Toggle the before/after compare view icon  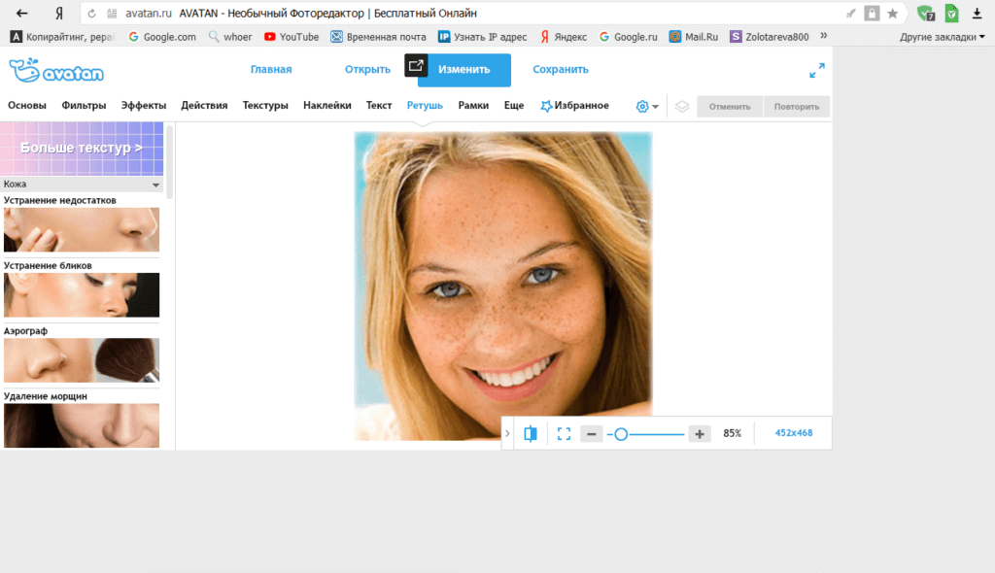point(531,433)
